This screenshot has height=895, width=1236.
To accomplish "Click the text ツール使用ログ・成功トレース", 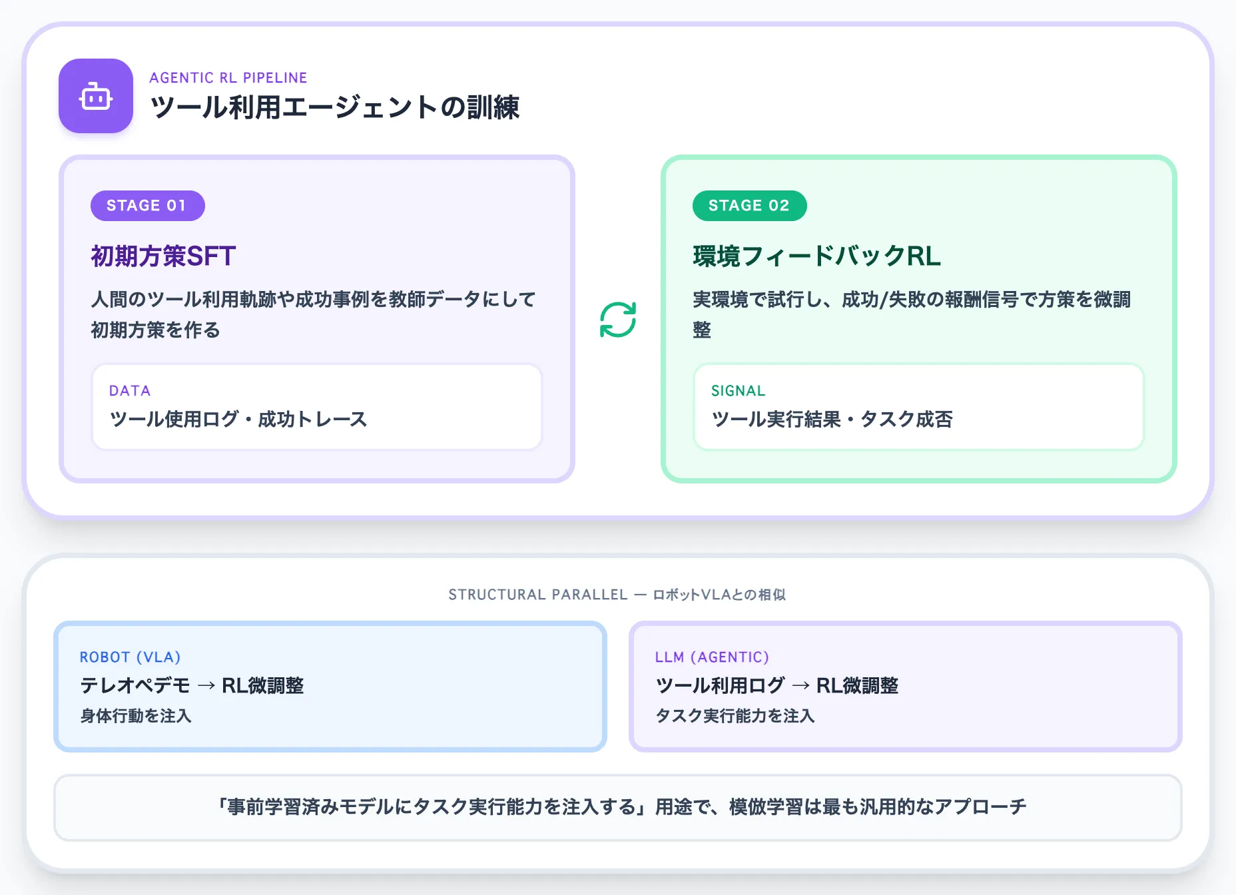I will (238, 419).
